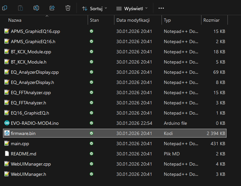This screenshot has height=186, width=241.
Task: Select the EQ_FFTAnalyzer.h file name
Action: (x=28, y=103)
